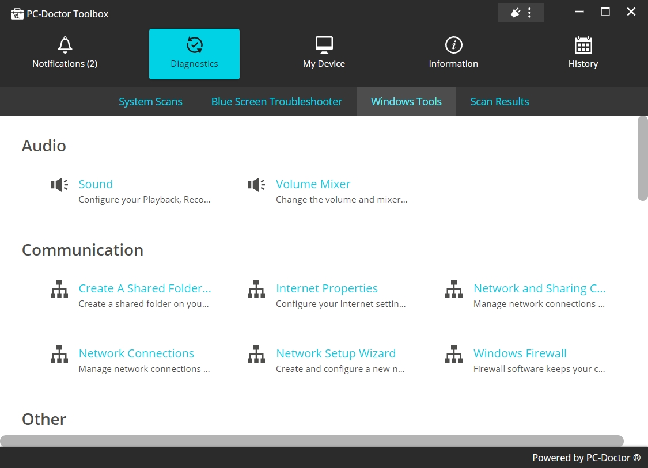
Task: Click the Notifications bell icon
Action: (65, 45)
